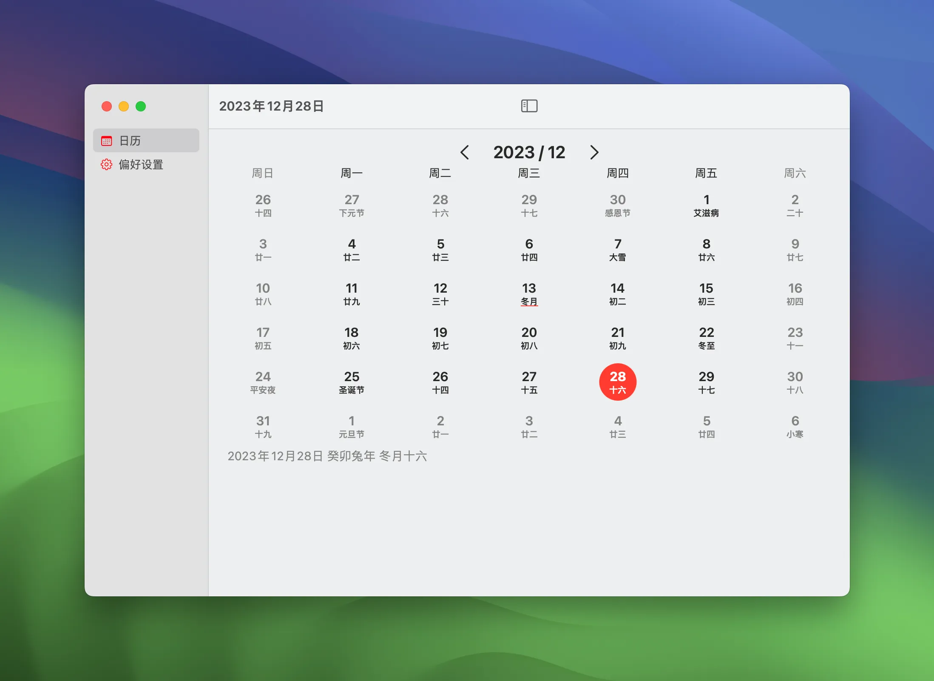Select December 1 艾滋病 day

click(x=706, y=205)
